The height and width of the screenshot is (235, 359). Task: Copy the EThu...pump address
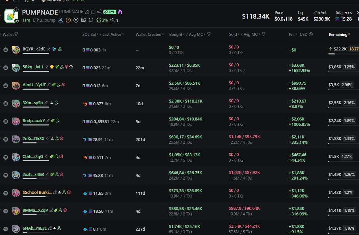coord(44,20)
